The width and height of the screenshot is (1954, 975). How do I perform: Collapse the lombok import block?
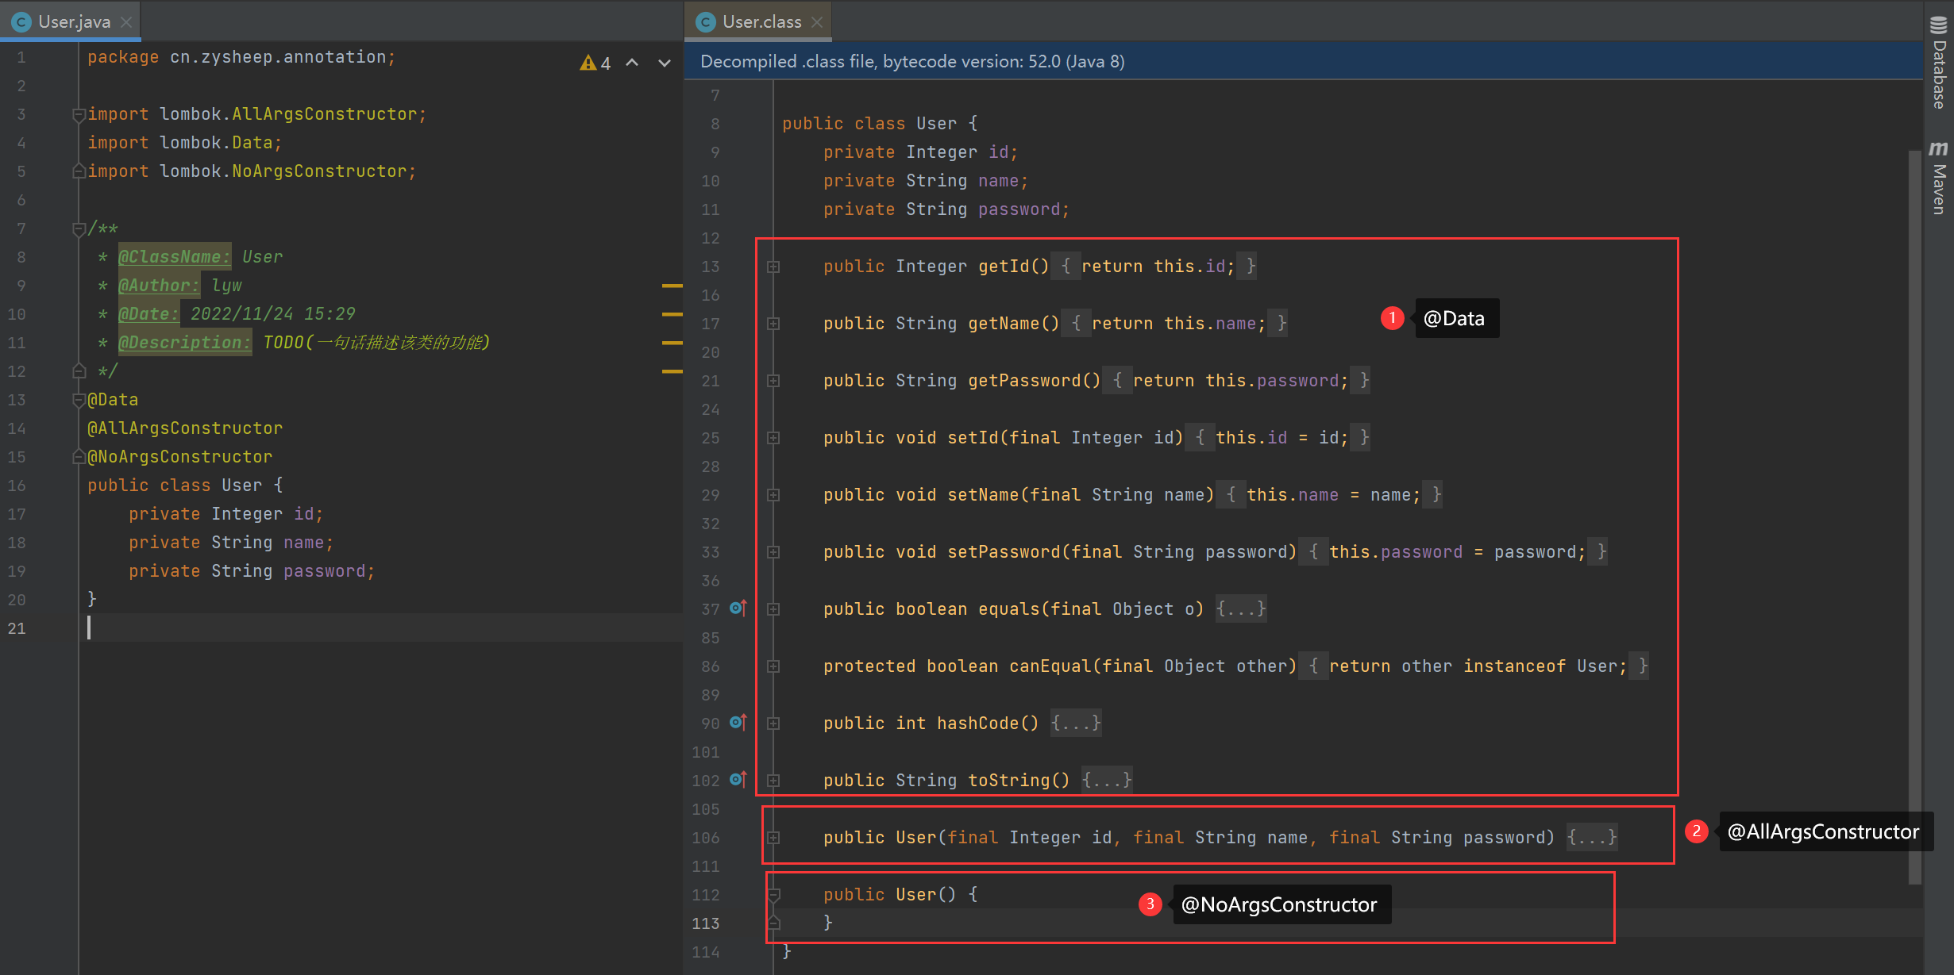click(78, 114)
